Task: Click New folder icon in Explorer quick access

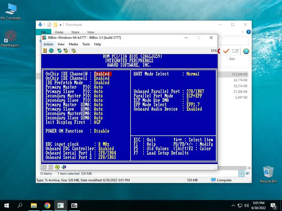Action: [55, 25]
